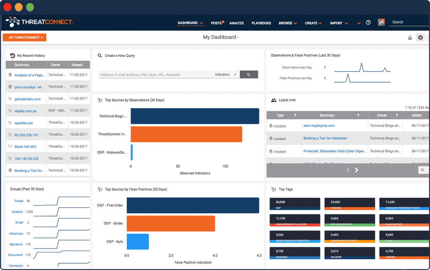Go to previous page of Latest Intel
Viewport: 430px width, 270px height.
tap(348, 170)
